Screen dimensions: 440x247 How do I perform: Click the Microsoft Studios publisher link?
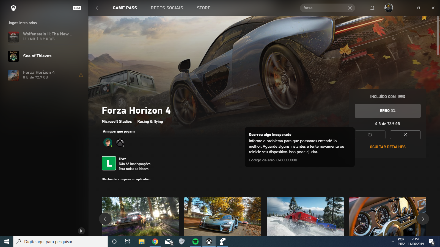tap(117, 121)
